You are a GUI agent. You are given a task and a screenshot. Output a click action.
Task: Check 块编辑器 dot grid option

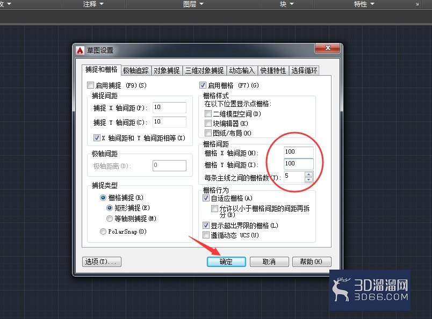click(208, 123)
